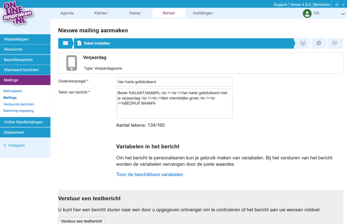The image size is (347, 224).
Task: Click the Nieuwe mailing aanmaken heading
Action: pyautogui.click(x=93, y=30)
